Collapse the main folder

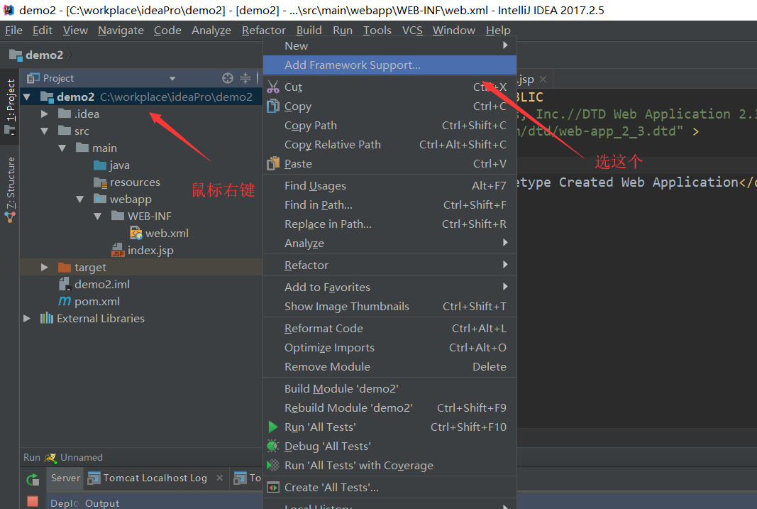click(62, 148)
